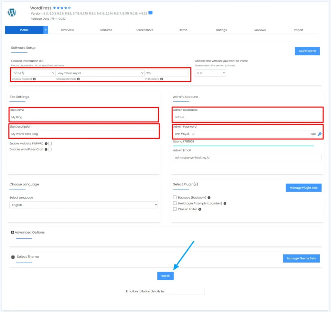Image resolution: width=331 pixels, height=312 pixels.
Task: Click the password strength bar
Action: point(244,146)
